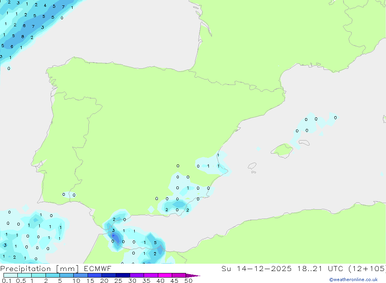
Task: Click the legend label "40"
Action: [160, 281]
